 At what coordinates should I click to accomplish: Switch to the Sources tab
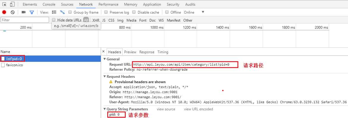67,4
